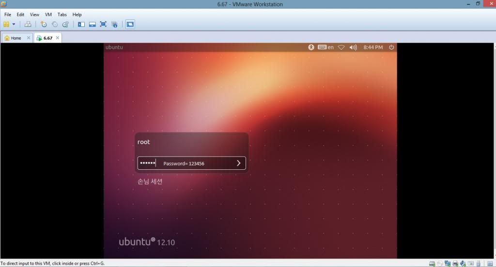This screenshot has width=496, height=267.
Task: Revert VM to previous snapshot icon
Action: pyautogui.click(x=55, y=24)
